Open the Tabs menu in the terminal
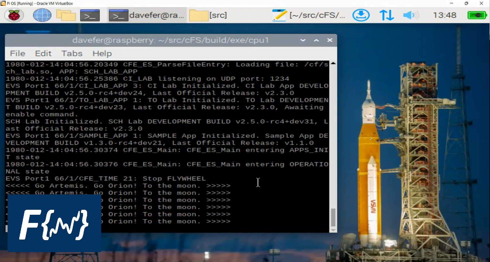 tap(72, 53)
